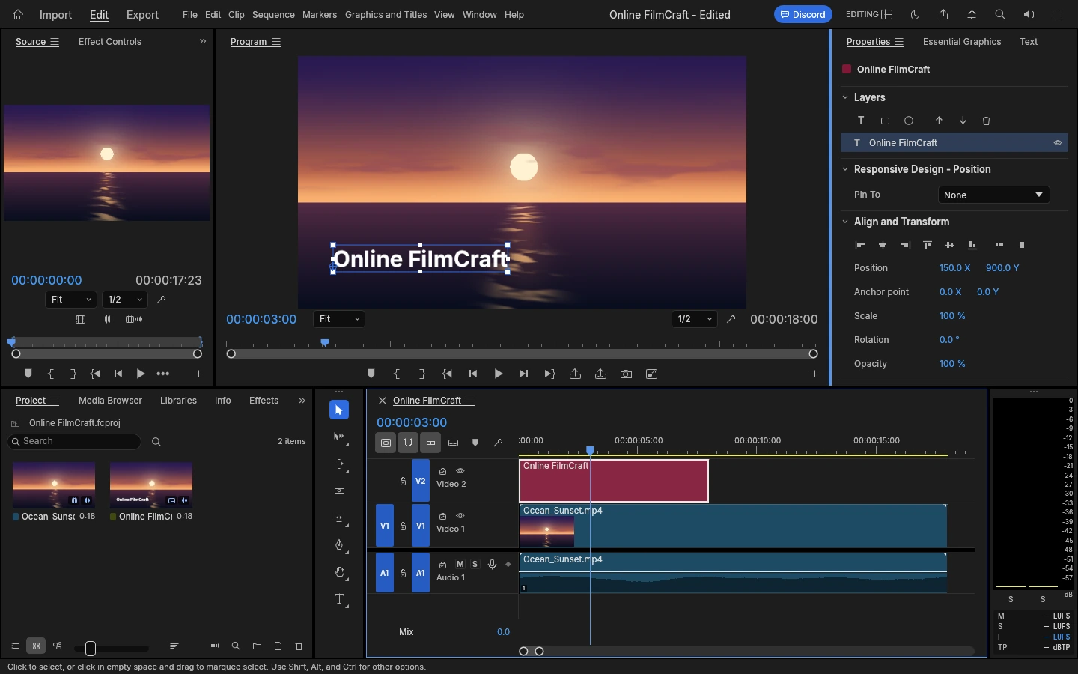
Task: Toggle Video 1 track output eye
Action: 461,516
